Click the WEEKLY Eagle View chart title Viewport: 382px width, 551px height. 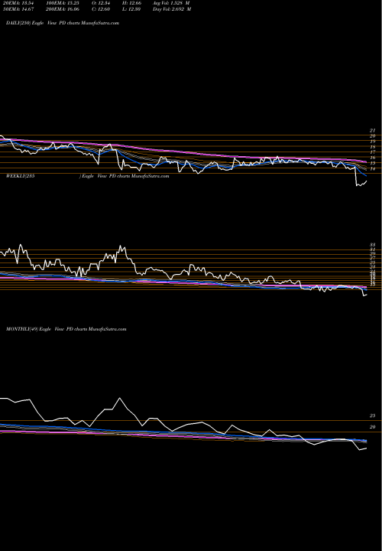click(x=87, y=176)
